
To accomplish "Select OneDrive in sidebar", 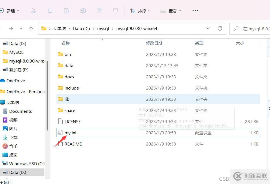I will 13,81.
